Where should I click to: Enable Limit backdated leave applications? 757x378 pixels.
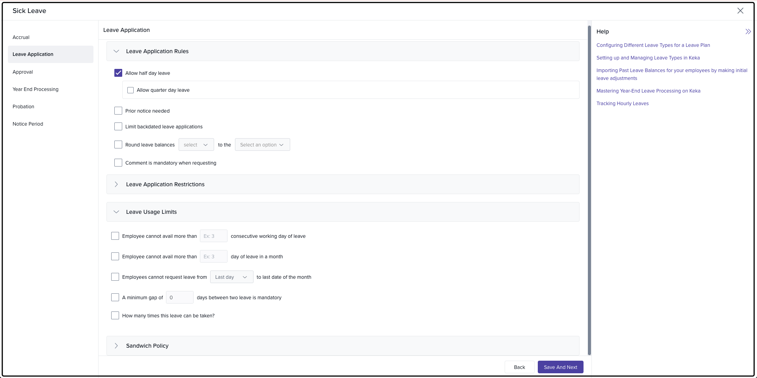click(x=118, y=126)
